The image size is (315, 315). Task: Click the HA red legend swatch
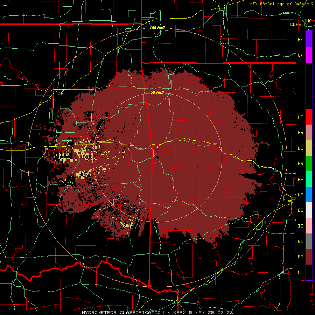pyautogui.click(x=309, y=117)
